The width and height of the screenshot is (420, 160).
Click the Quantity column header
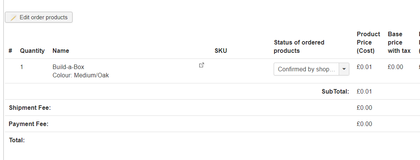coord(33,51)
